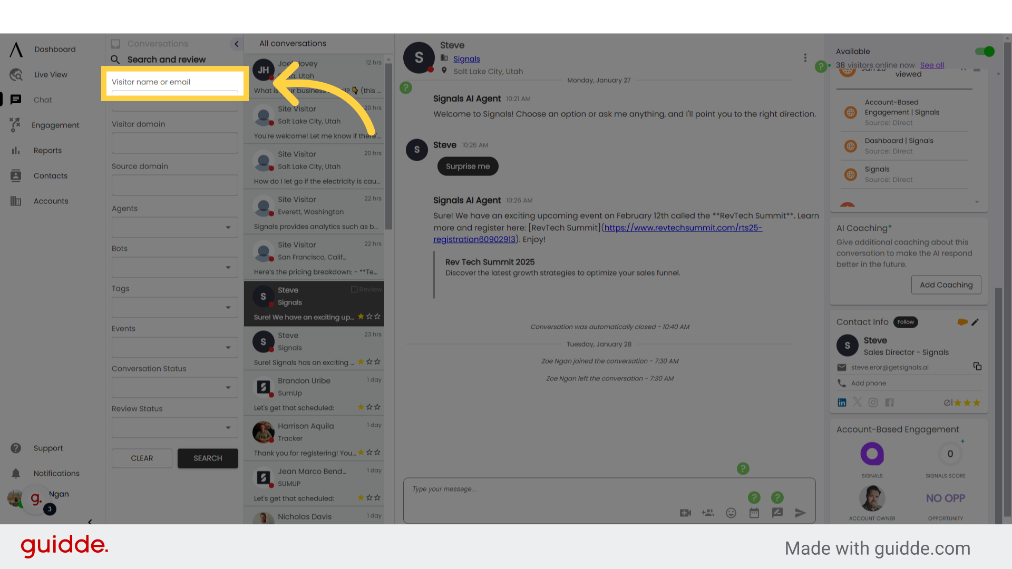Click the orange handshake icon in Contact Info
This screenshot has width=1012, height=569.
click(x=962, y=322)
